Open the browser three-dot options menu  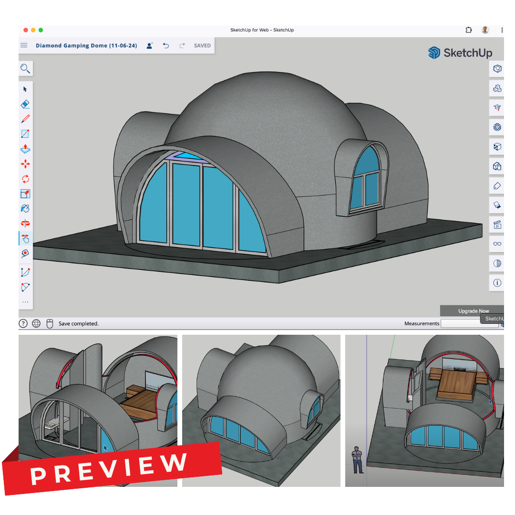502,30
